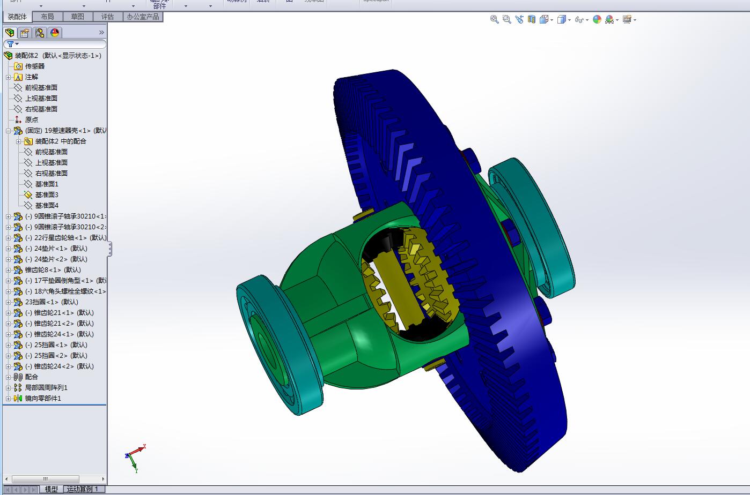Select 9圆锥滚子轴承30210<1> in the tree
Image resolution: width=750 pixels, height=495 pixels.
pos(65,216)
